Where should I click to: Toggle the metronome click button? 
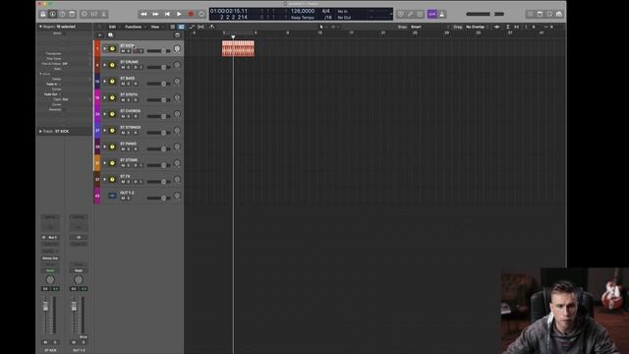tap(442, 14)
